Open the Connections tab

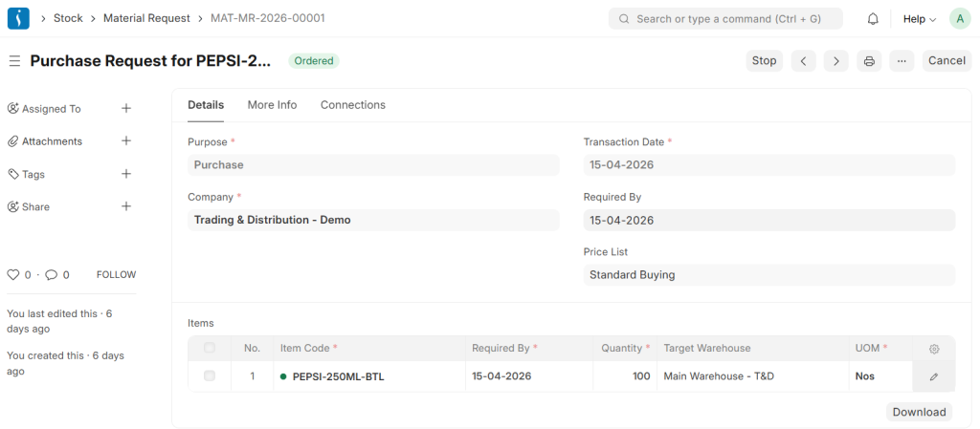click(x=352, y=105)
